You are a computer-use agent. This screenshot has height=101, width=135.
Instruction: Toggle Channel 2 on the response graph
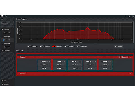tap(42, 47)
